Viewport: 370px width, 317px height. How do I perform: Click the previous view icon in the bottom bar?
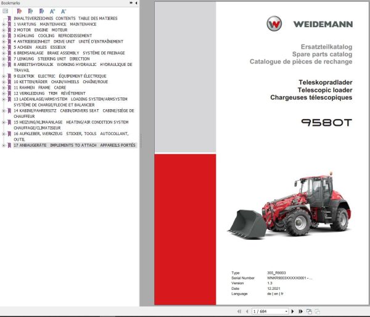tap(309, 311)
